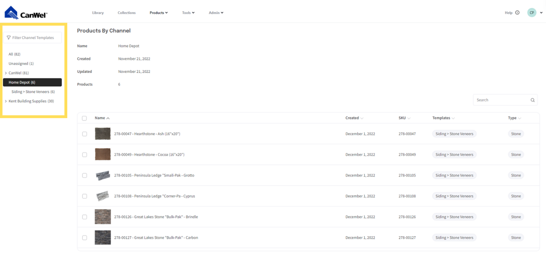
Task: Click the search magnifier icon
Action: click(x=533, y=100)
